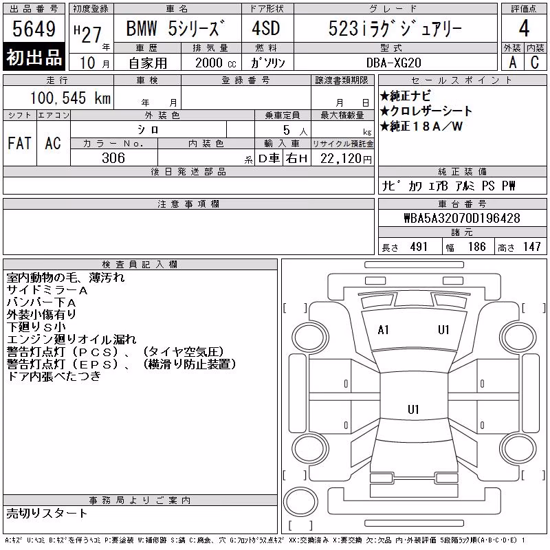The width and height of the screenshot is (550, 550).
Task: Click inspector note ドア内張べたつき
Action: pyautogui.click(x=54, y=376)
